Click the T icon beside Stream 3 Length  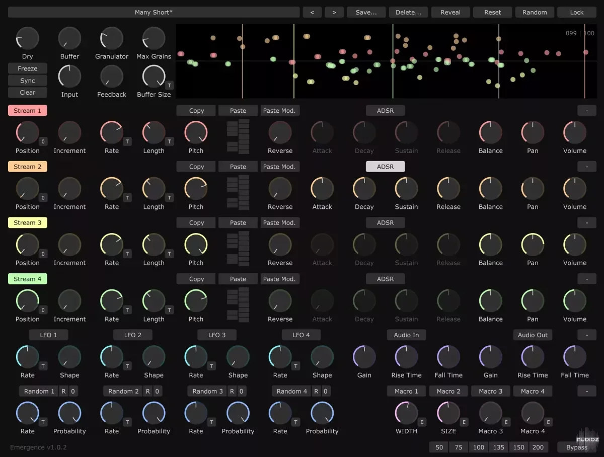[170, 254]
